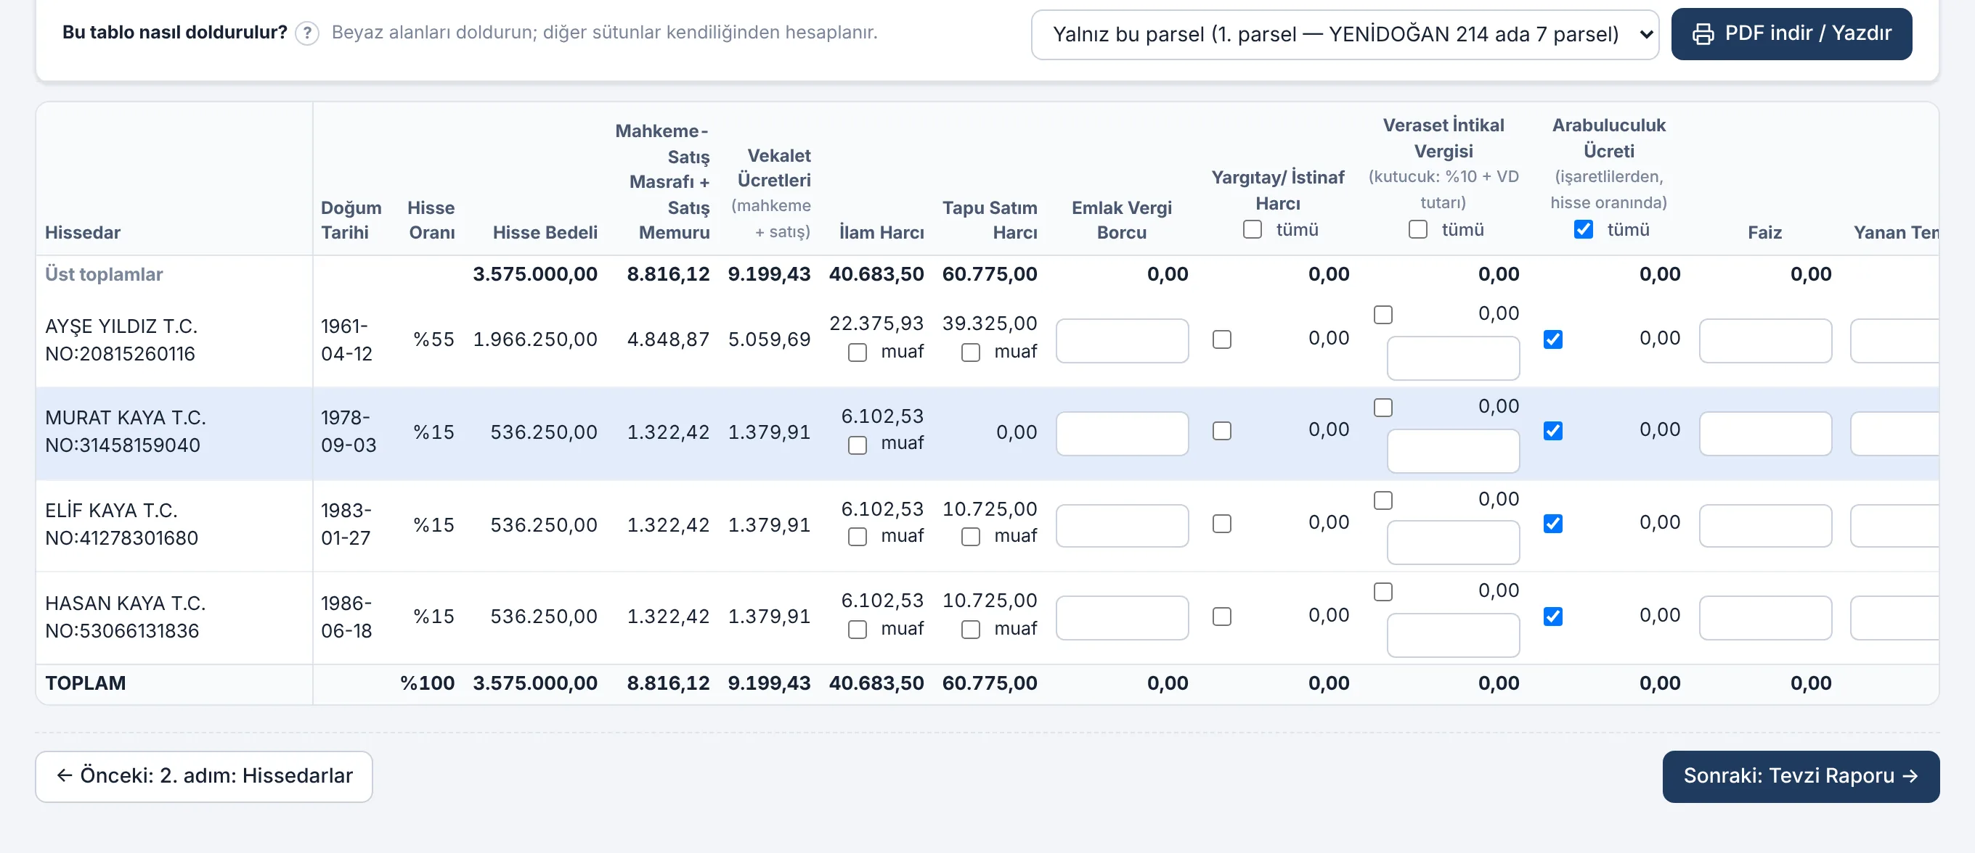This screenshot has width=1975, height=853.
Task: Click Emlak Vergi Borcu field for AYŞE YILDIZ
Action: 1122,340
